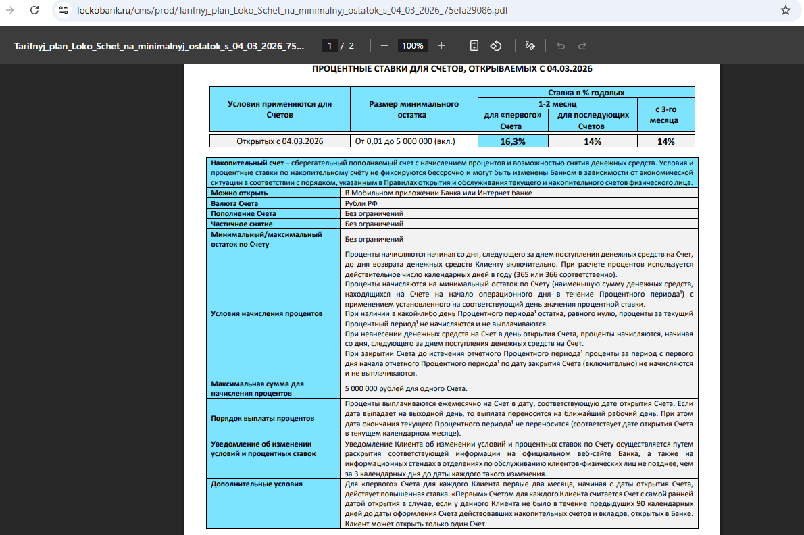Activate the draw annotation tool
804x535 pixels.
(x=530, y=45)
